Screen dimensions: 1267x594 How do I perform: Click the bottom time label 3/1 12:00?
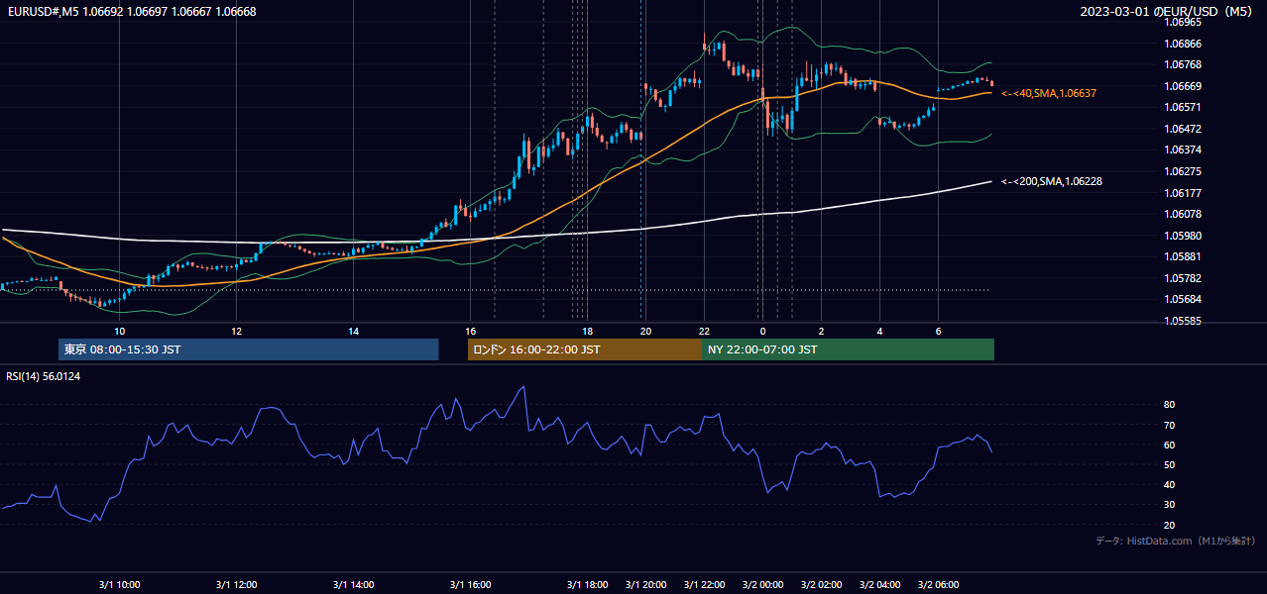coord(236,585)
